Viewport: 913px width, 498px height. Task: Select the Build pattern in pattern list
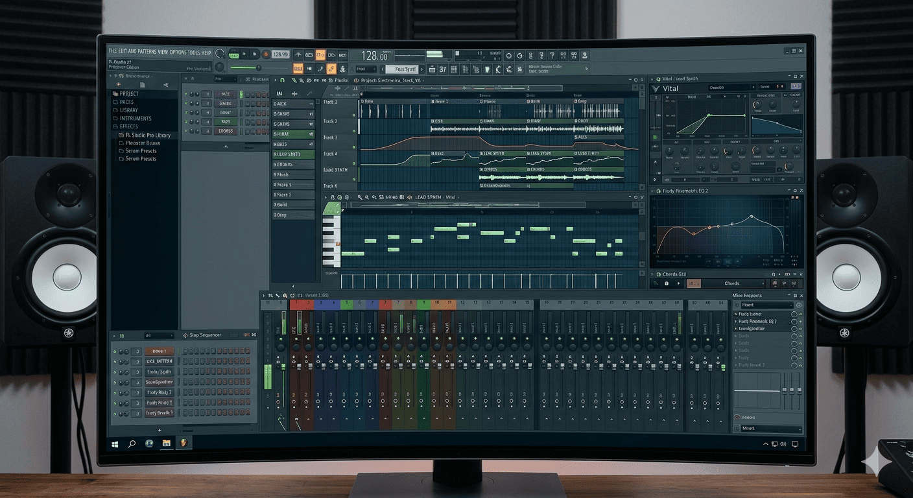(293, 205)
